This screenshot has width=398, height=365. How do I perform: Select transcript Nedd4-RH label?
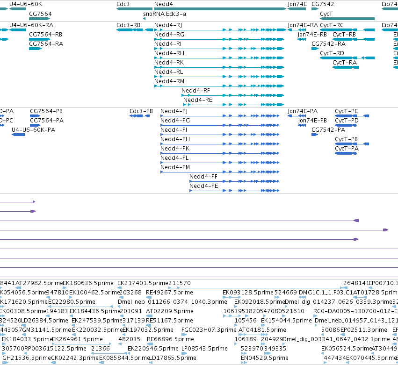(169, 53)
